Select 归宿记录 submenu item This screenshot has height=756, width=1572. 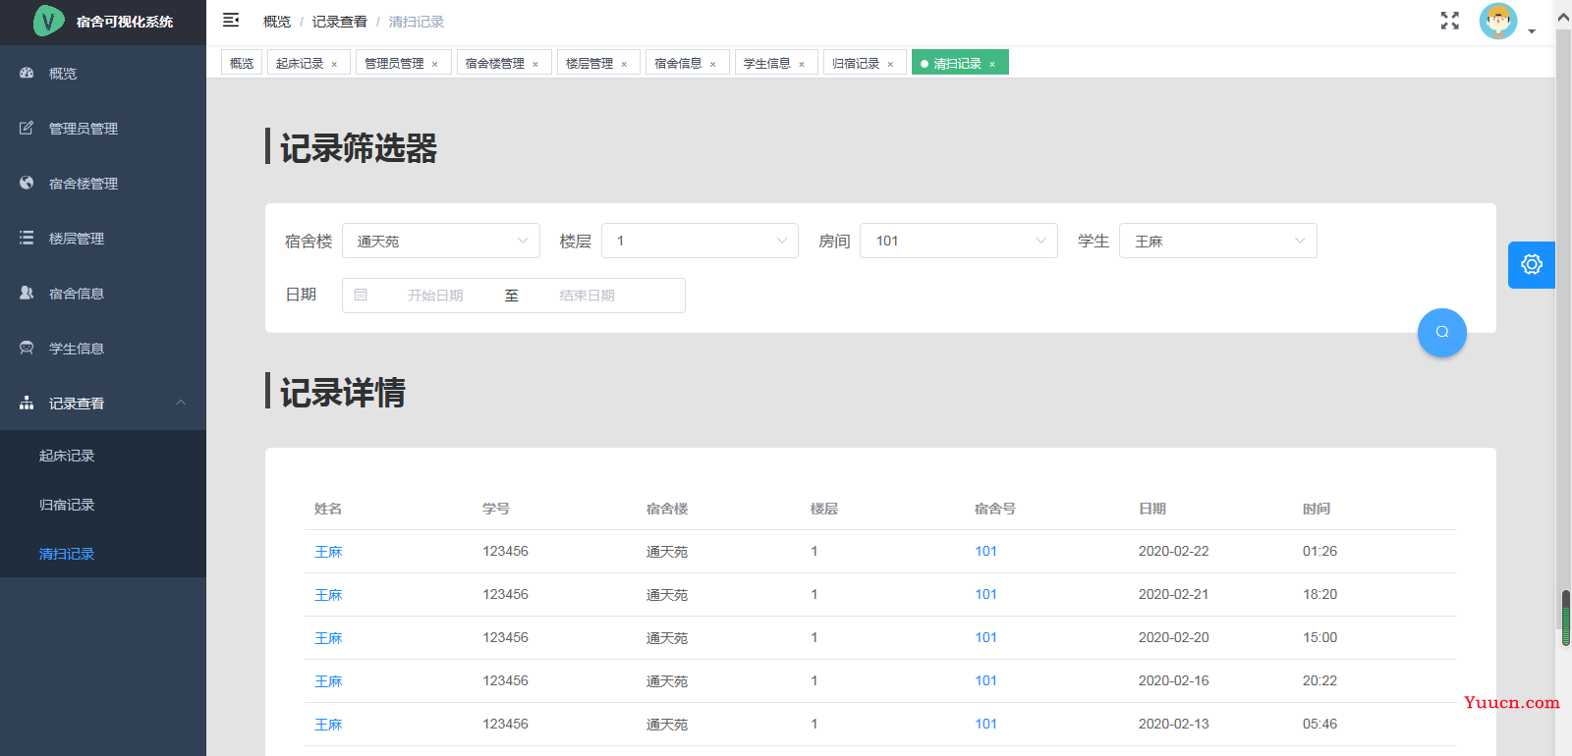coord(103,505)
